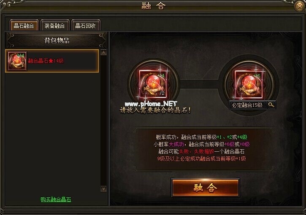Click the magnifier icon beside 必定融合15级
The image size is (306, 215).
point(271,105)
